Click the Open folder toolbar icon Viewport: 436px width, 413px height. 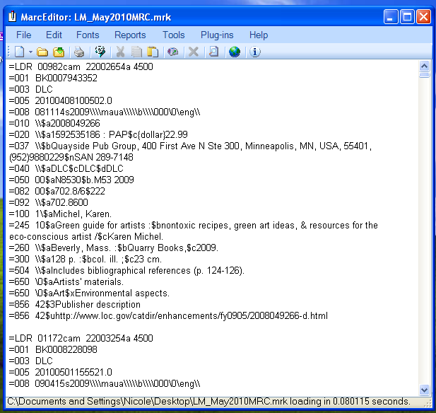(42, 52)
